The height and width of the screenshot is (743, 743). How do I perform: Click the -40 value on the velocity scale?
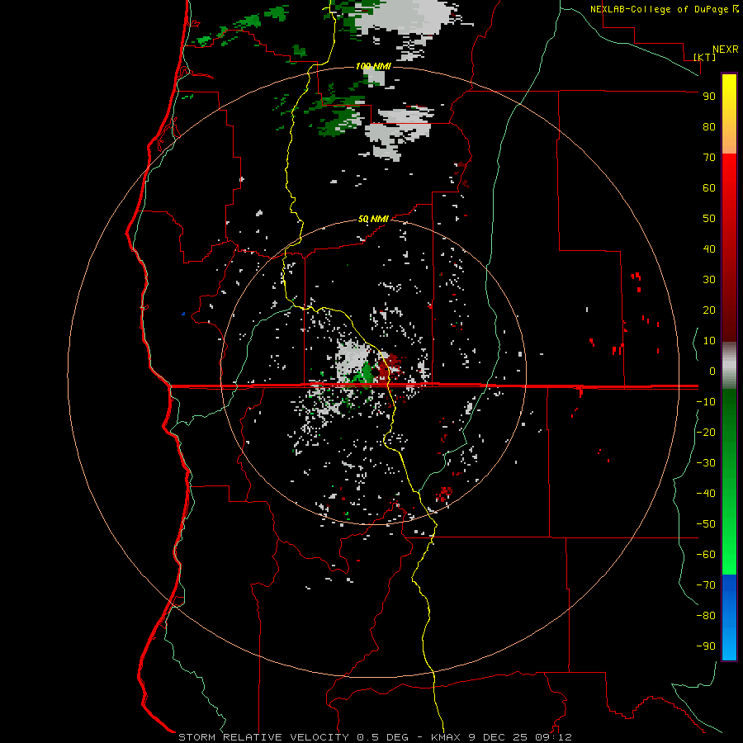point(706,494)
